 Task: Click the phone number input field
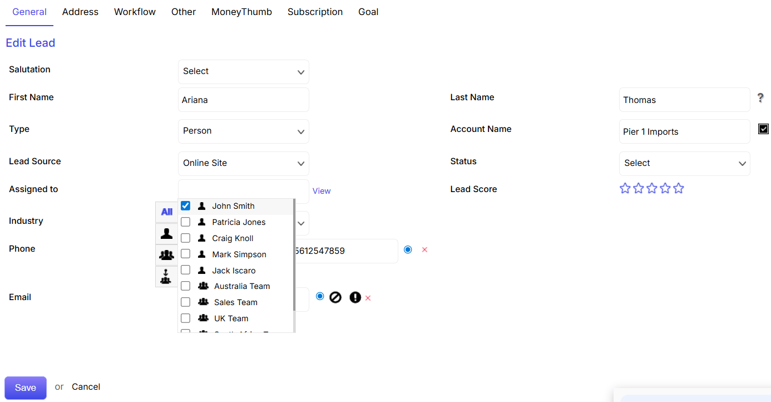(x=345, y=251)
